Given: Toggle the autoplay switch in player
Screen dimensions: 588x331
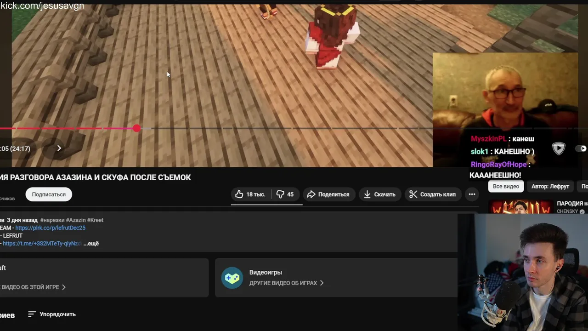Looking at the screenshot, I should coord(582,148).
